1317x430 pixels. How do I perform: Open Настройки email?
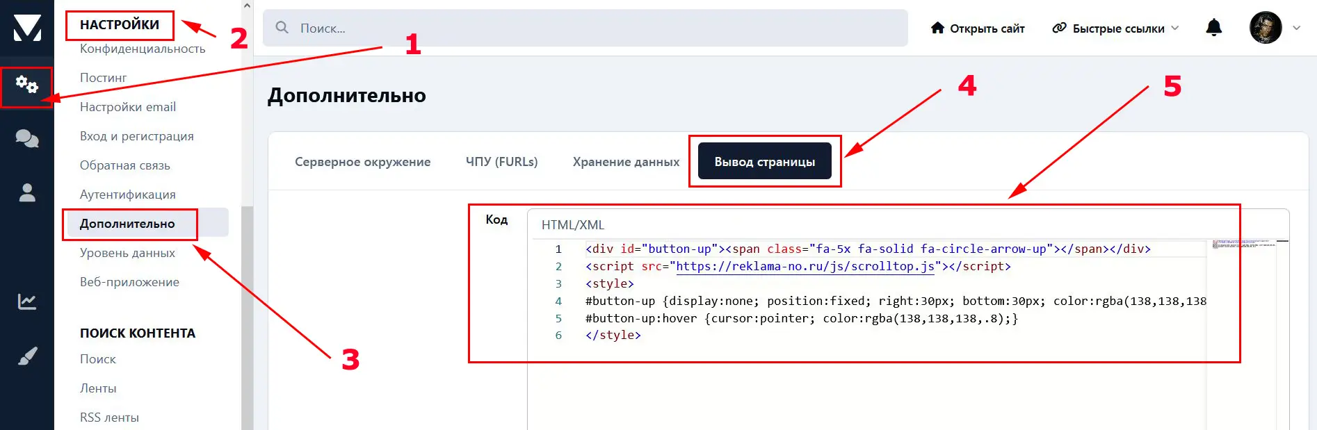click(127, 107)
